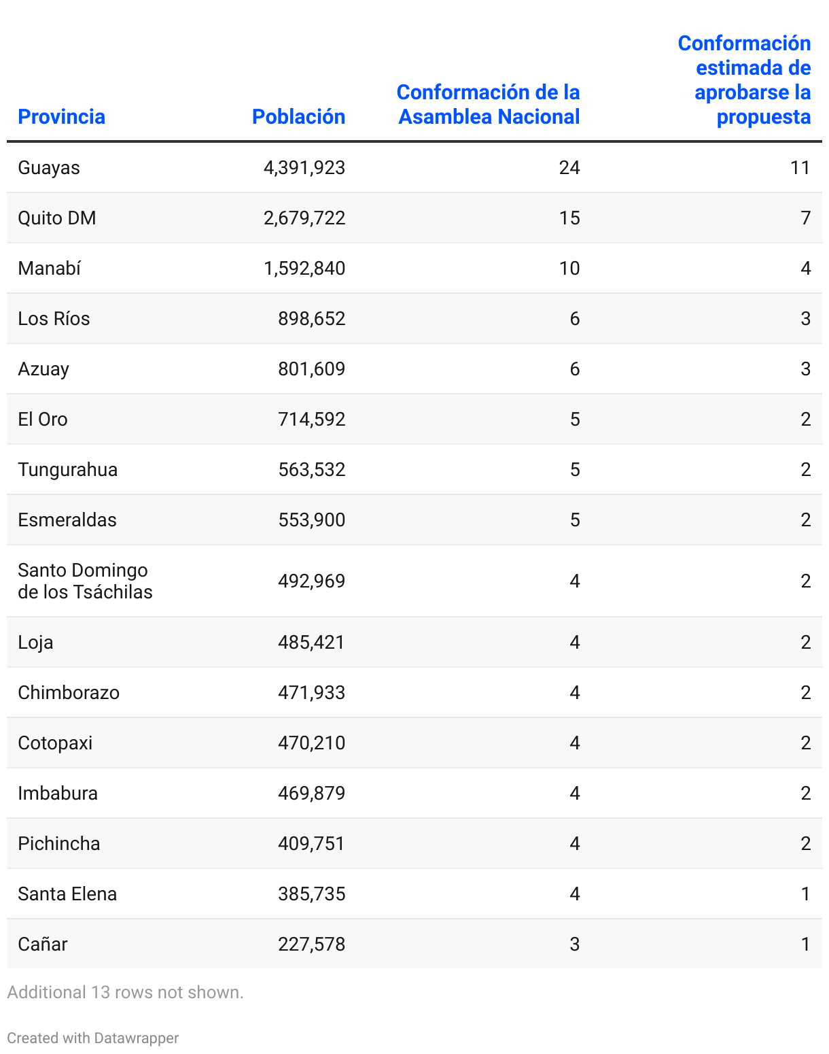Viewport: 829px width, 1054px height.
Task: Click Loja population value 485,421
Action: coord(311,643)
